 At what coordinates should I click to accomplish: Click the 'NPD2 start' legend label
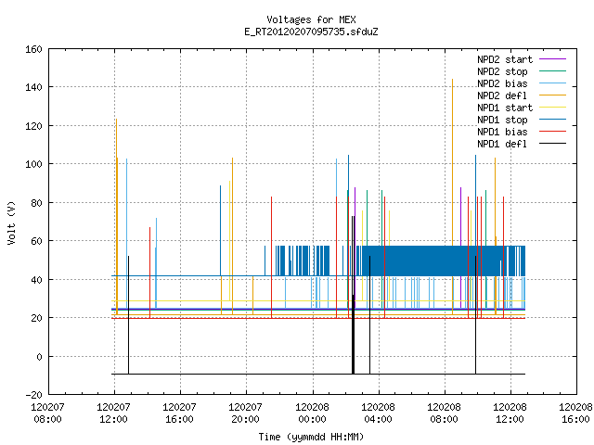point(505,59)
